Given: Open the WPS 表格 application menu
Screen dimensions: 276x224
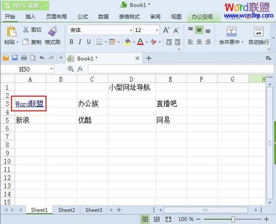Looking at the screenshot, I should pos(26,6).
